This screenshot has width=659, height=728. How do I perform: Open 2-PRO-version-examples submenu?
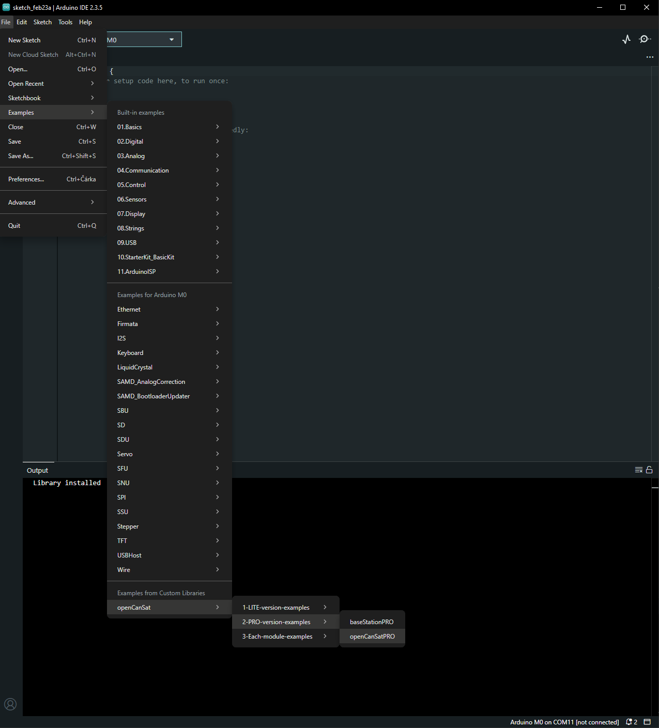(x=286, y=622)
